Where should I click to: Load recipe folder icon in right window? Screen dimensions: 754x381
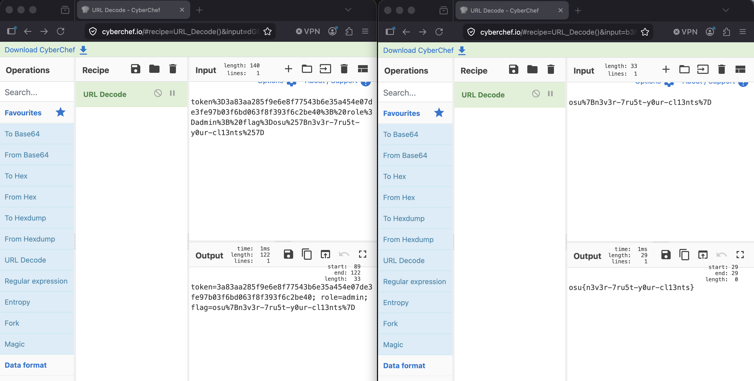532,70
